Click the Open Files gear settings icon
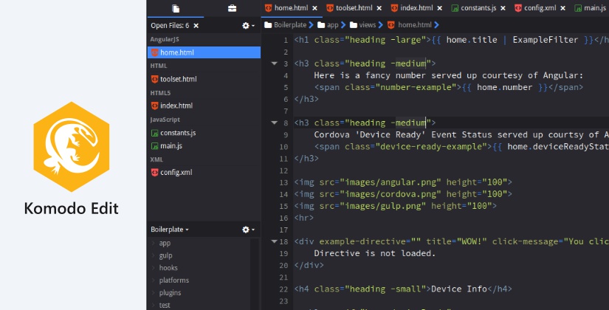Viewport: 609px width, 310px height. 246,25
